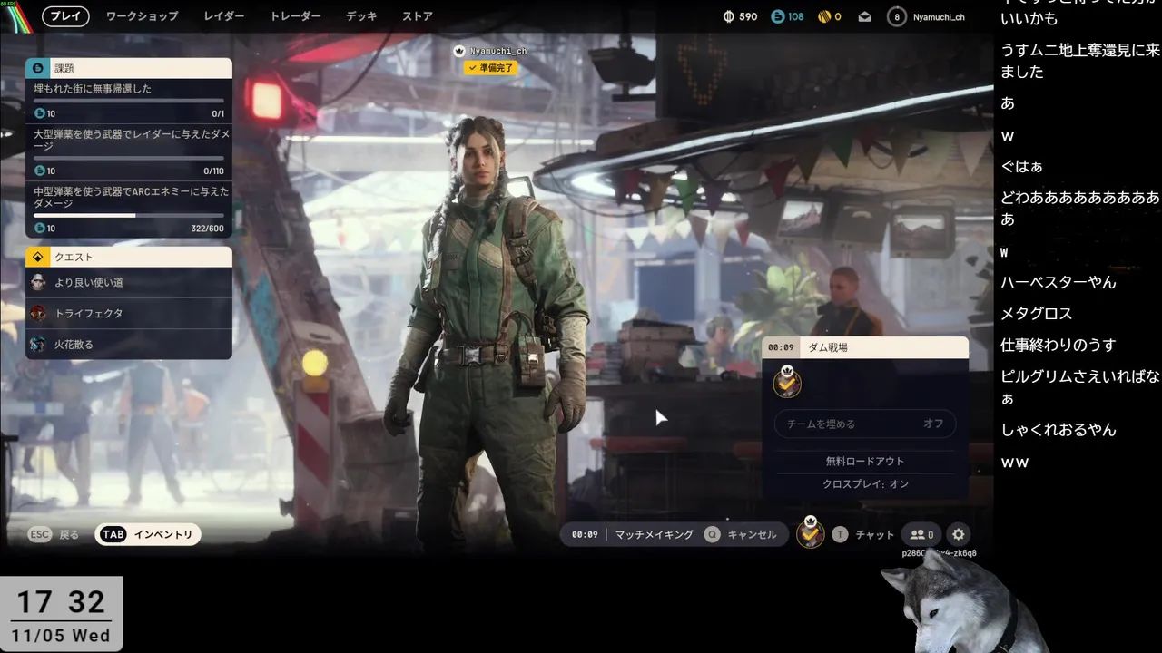Viewport: 1162px width, 653px height.
Task: Open the settings gear icon
Action: point(959,534)
